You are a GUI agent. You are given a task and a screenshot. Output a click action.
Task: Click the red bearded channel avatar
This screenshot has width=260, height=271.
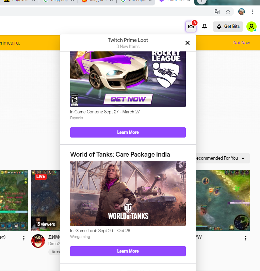tap(38, 241)
